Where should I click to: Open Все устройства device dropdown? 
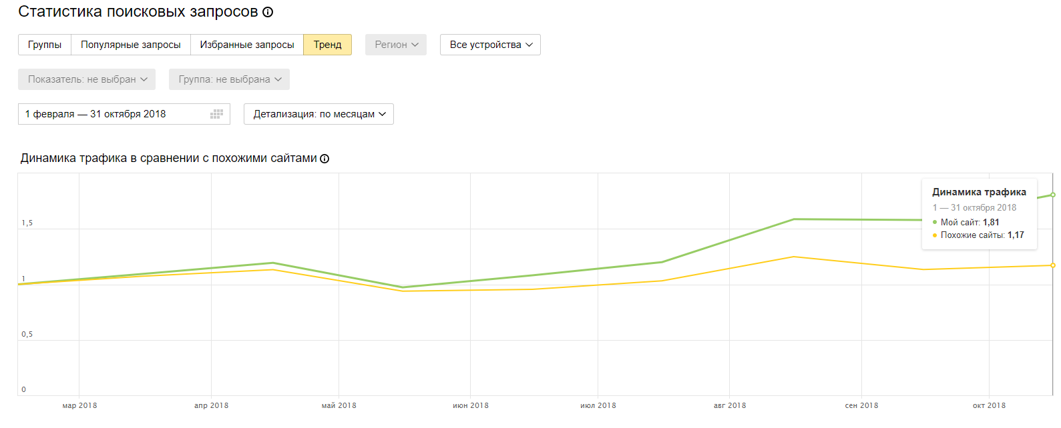pyautogui.click(x=490, y=45)
